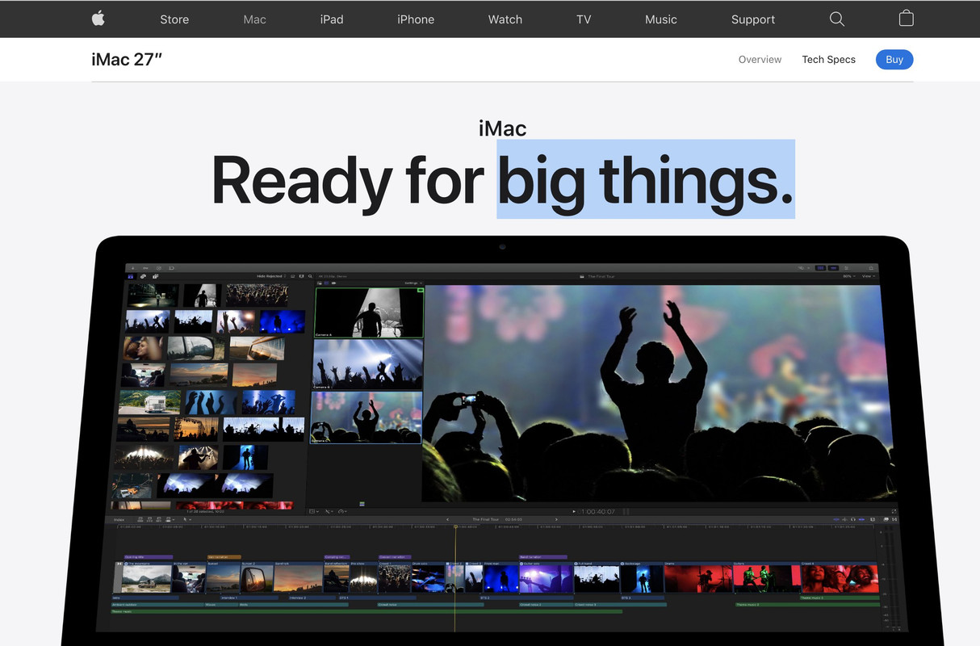Click the large concert viewer with raised arms
The image size is (980, 646).
(x=658, y=392)
